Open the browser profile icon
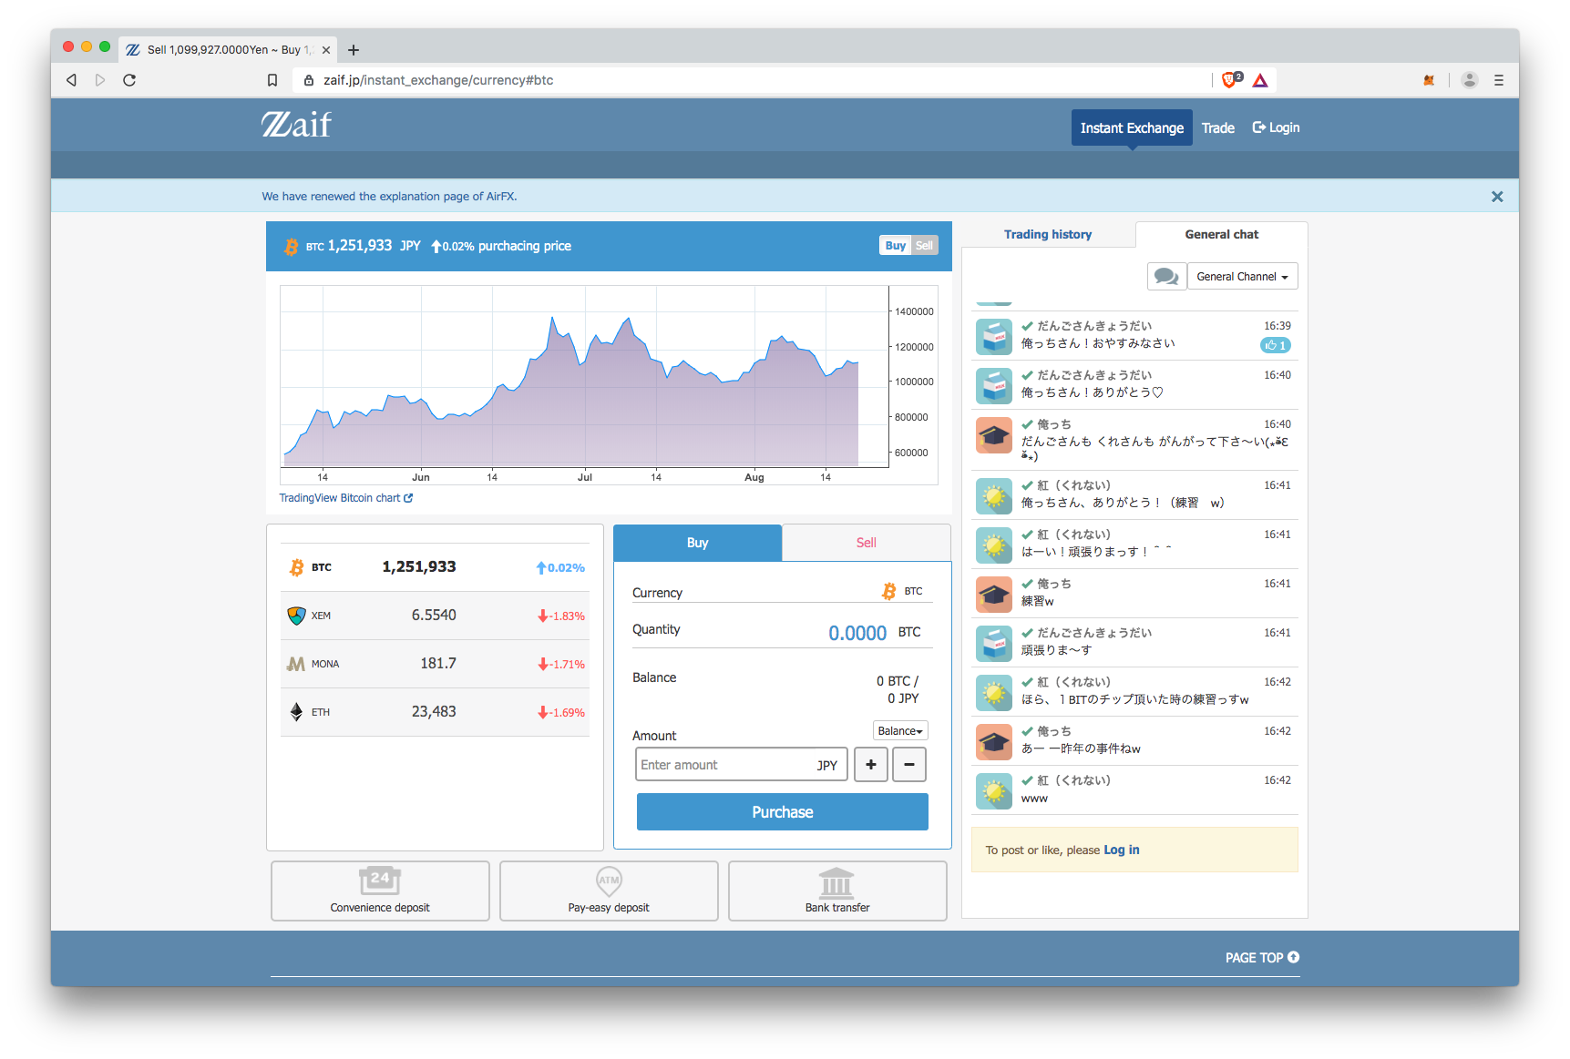Image resolution: width=1570 pixels, height=1059 pixels. [x=1469, y=80]
